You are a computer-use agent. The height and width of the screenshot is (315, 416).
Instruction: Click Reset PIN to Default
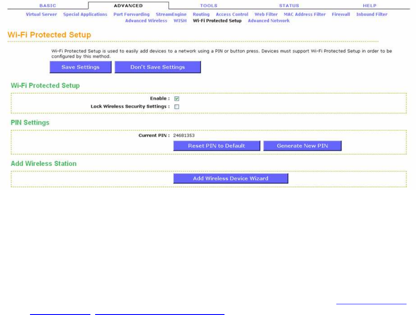click(x=217, y=146)
